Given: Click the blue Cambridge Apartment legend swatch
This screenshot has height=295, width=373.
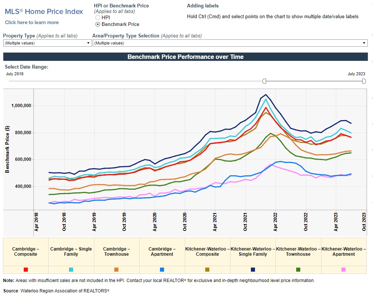Looking at the screenshot, I should (x=162, y=270).
